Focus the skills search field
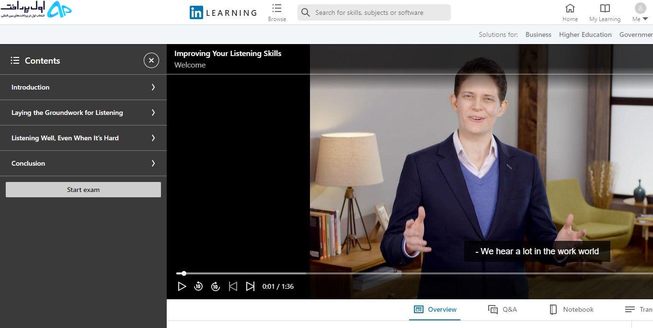 pos(374,12)
